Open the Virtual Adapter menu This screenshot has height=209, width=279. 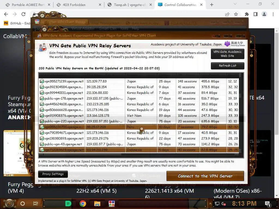83,28
